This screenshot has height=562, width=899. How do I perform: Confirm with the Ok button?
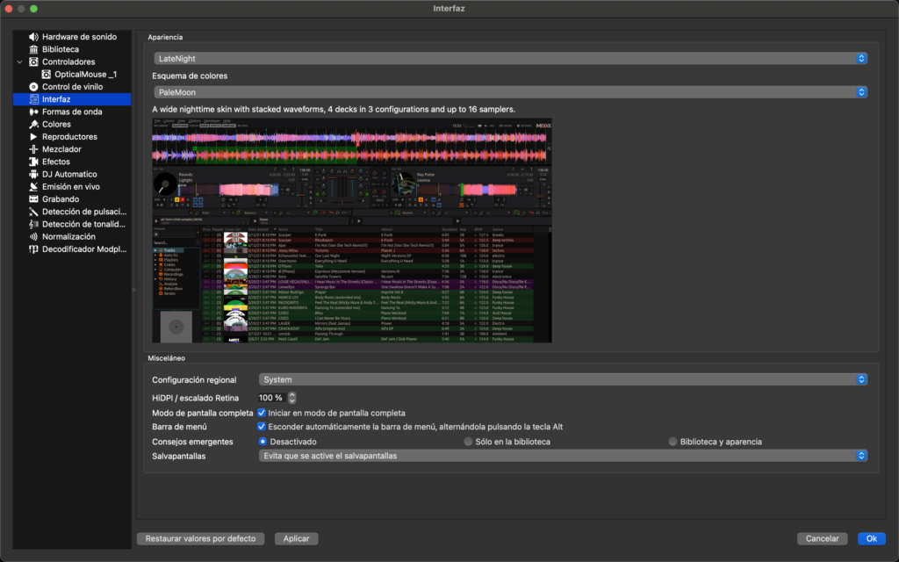click(x=872, y=538)
